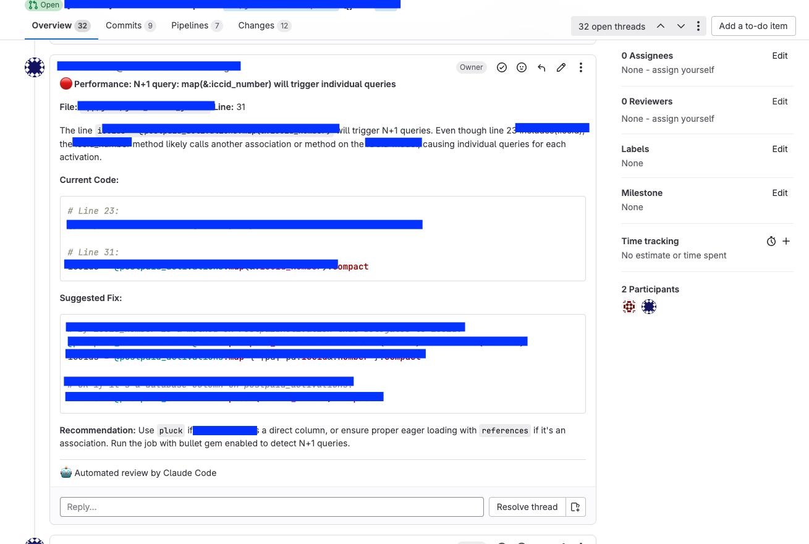Image resolution: width=809 pixels, height=544 pixels.
Task: Click the 'pluck' inline code word
Action: coord(171,431)
